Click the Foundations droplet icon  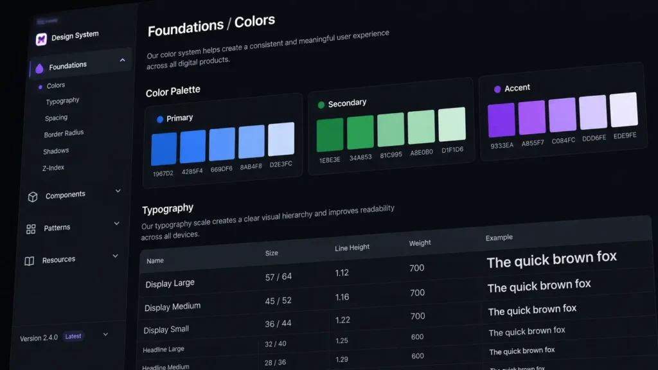39,68
